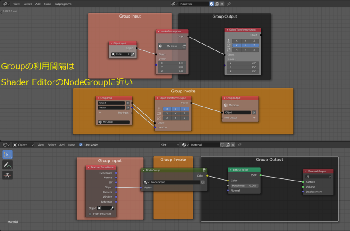
Task: Edit the Object socket name in Group Input node
Action: click(x=111, y=103)
